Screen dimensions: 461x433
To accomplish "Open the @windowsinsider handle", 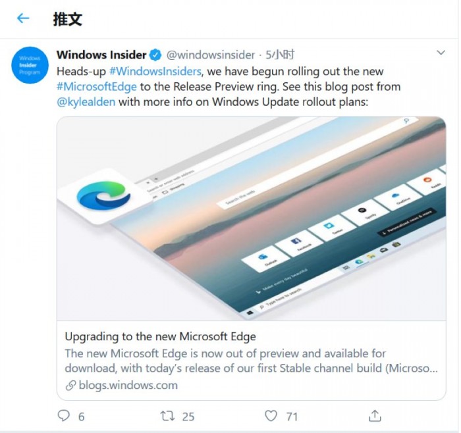I will click(210, 55).
